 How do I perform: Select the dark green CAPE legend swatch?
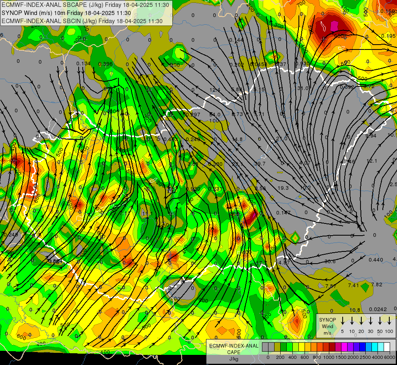click(283, 347)
